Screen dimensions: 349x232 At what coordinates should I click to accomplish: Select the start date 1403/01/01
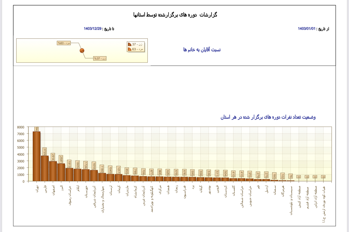click(x=307, y=29)
